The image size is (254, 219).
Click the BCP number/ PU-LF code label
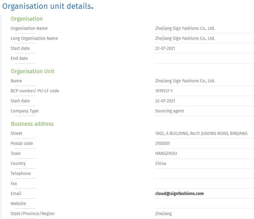[35, 91]
